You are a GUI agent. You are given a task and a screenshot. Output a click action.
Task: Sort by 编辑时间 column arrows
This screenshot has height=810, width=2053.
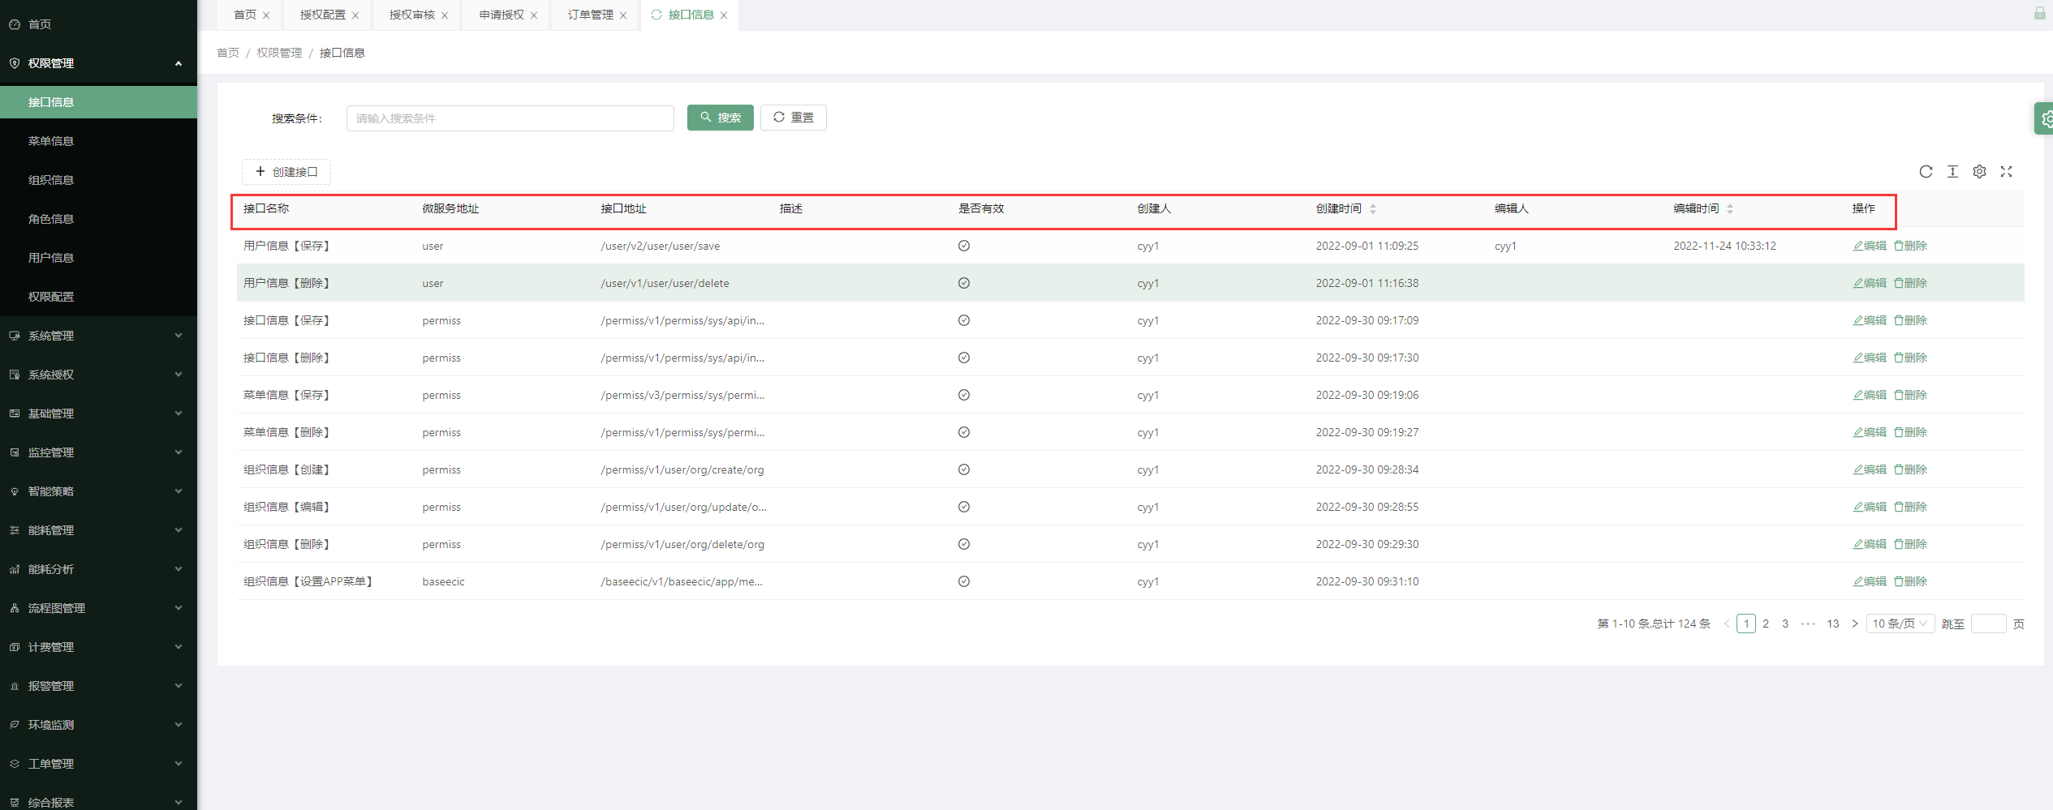click(1730, 209)
